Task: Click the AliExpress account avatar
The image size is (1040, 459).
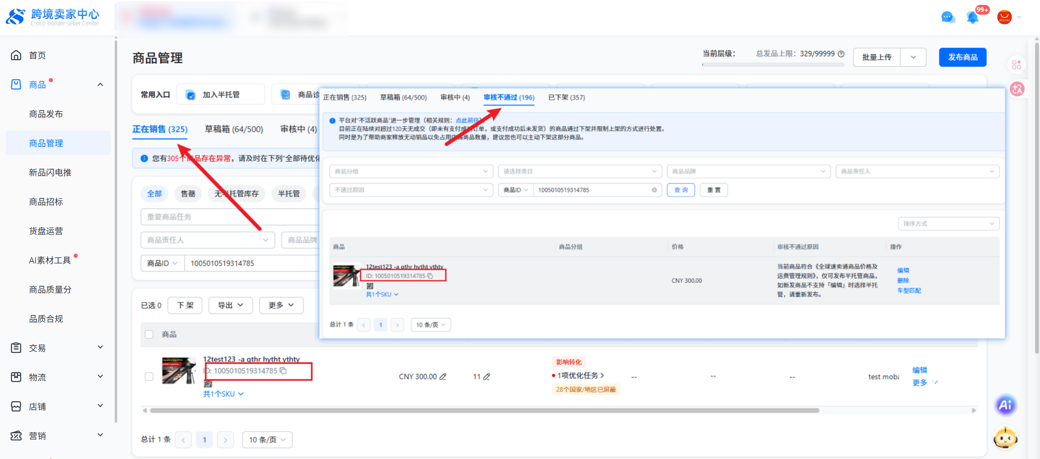Action: tap(1004, 17)
